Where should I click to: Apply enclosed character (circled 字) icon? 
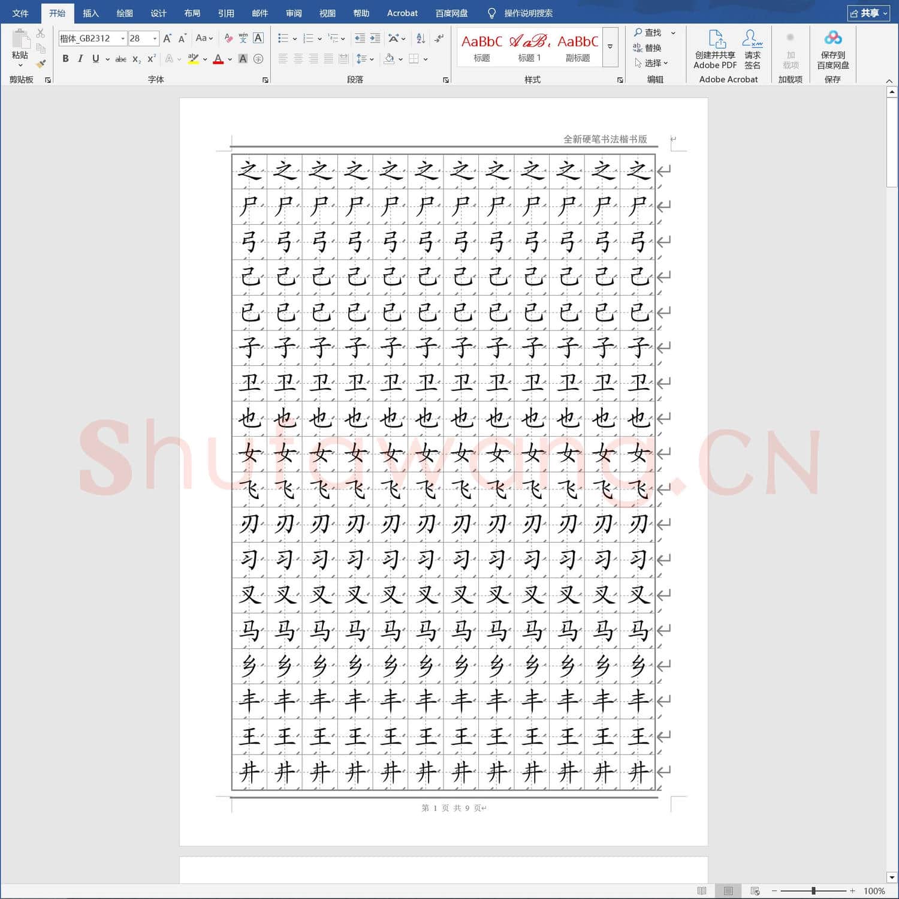point(258,59)
